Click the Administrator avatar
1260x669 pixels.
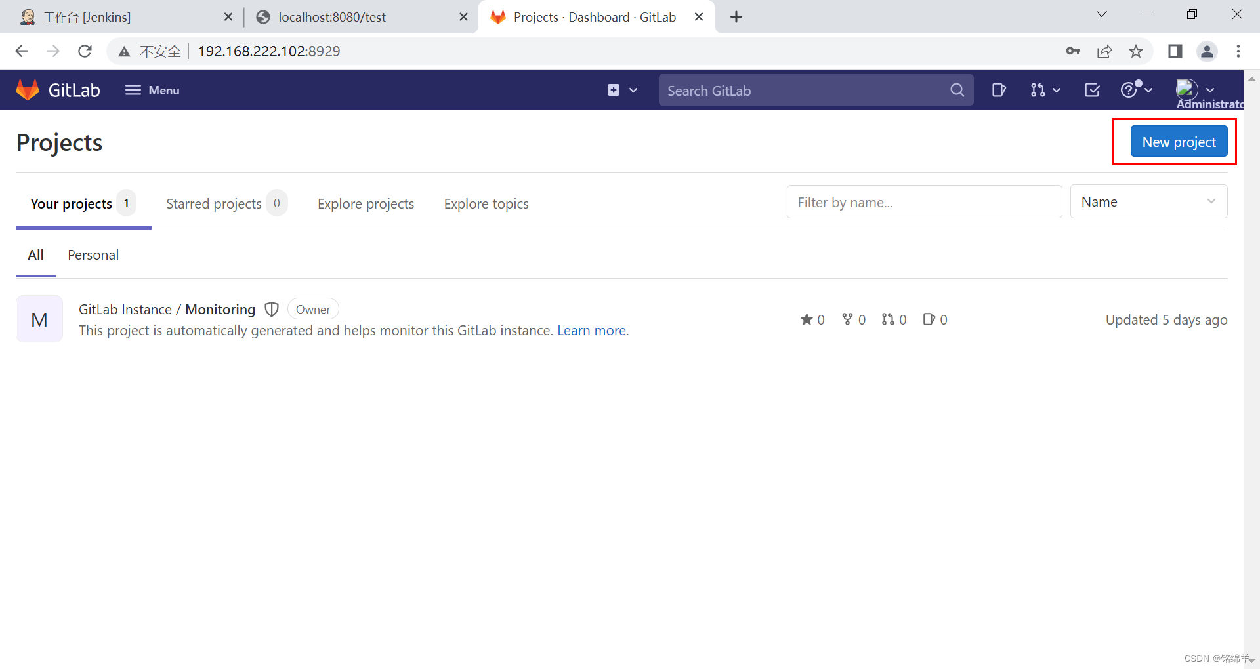click(x=1187, y=89)
